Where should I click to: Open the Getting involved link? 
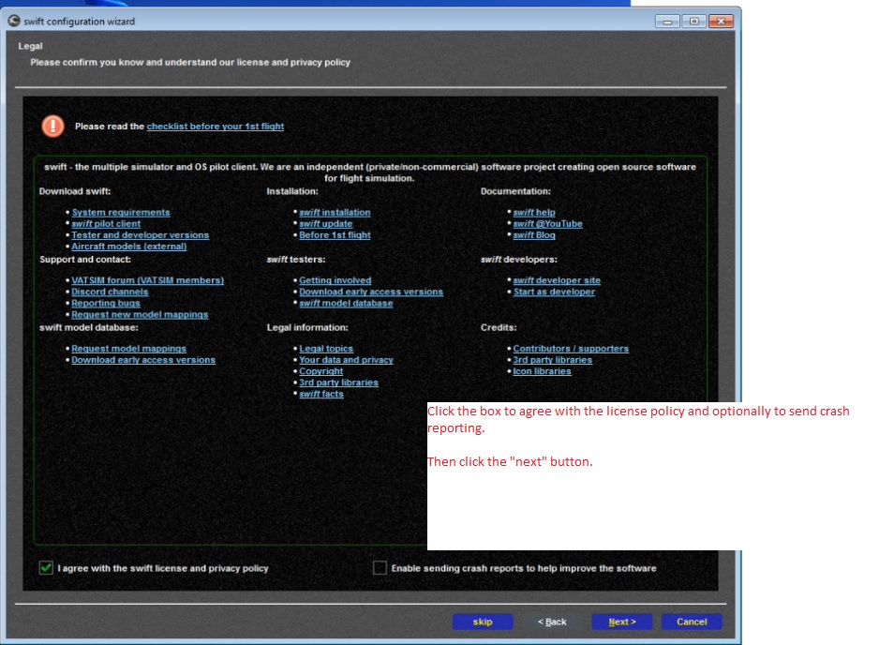click(x=335, y=280)
